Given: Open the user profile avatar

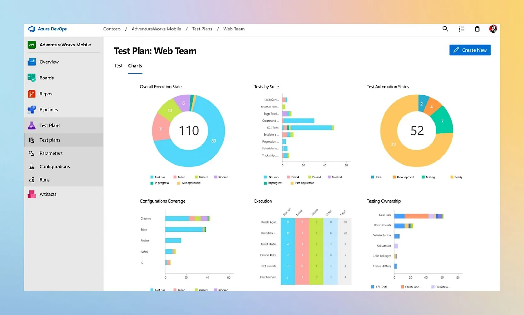Looking at the screenshot, I should tap(493, 29).
